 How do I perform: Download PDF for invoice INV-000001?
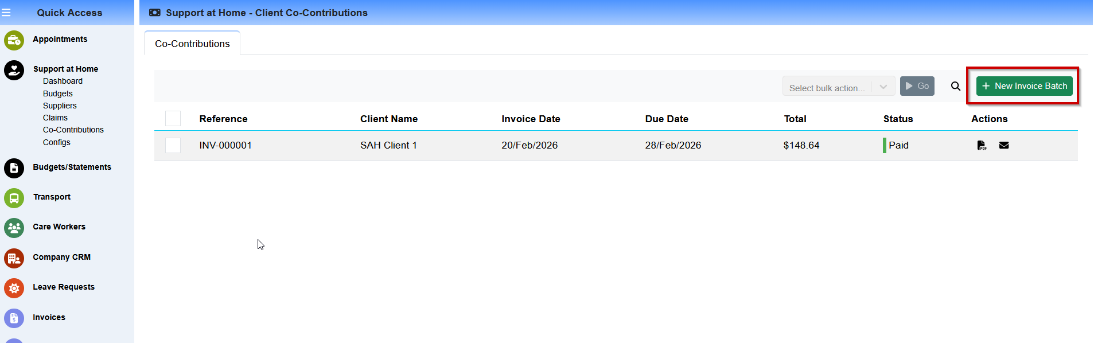pyautogui.click(x=982, y=145)
